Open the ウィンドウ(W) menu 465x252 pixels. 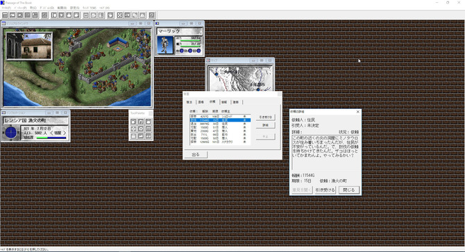point(90,8)
